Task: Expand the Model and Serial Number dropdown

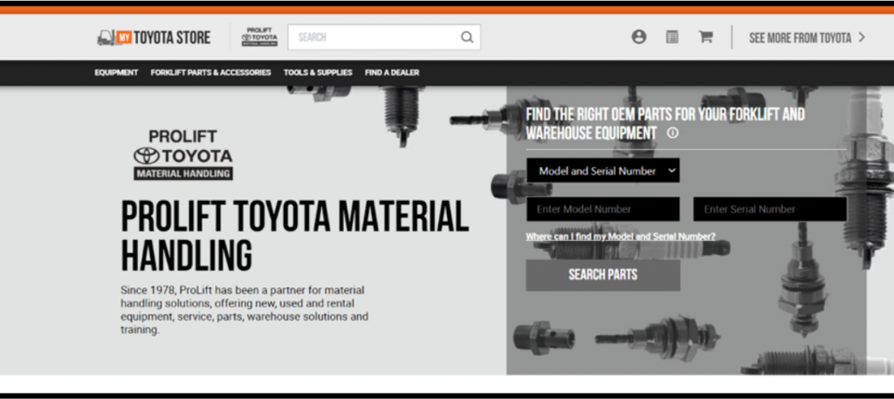Action: (602, 170)
